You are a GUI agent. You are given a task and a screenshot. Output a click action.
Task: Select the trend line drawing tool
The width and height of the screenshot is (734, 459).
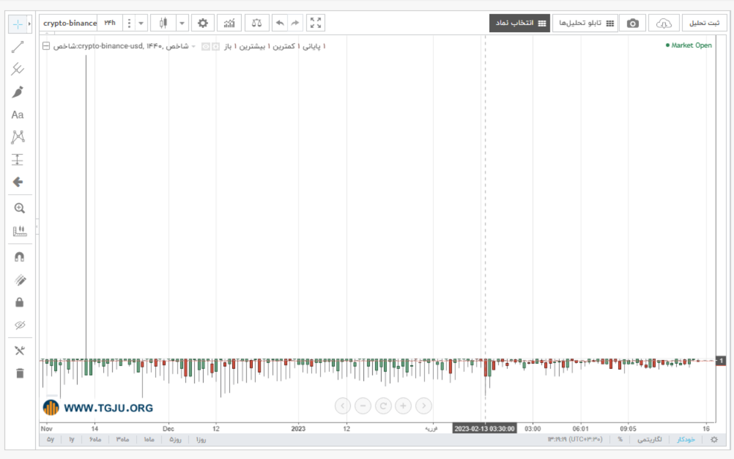18,47
